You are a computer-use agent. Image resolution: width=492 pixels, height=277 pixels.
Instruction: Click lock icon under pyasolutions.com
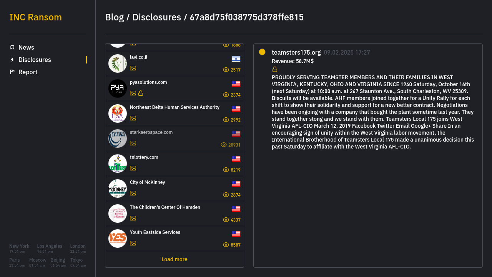[x=141, y=93]
